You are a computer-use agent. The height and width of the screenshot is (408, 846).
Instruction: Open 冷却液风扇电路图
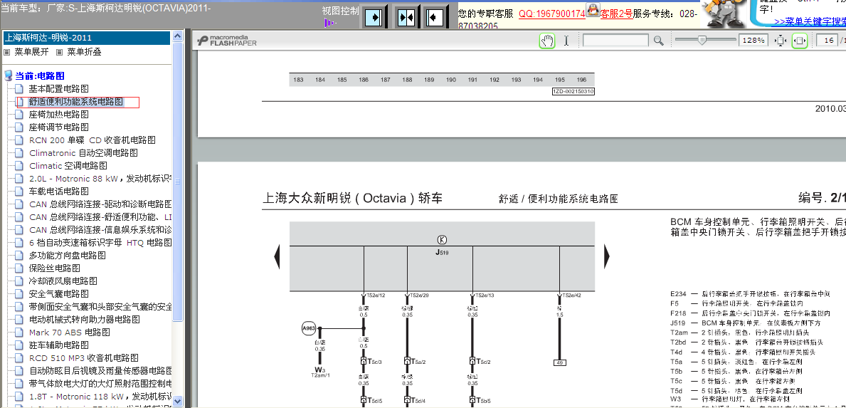63,281
